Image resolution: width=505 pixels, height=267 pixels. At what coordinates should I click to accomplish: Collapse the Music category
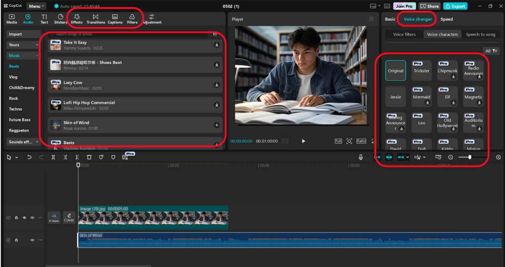(x=24, y=56)
